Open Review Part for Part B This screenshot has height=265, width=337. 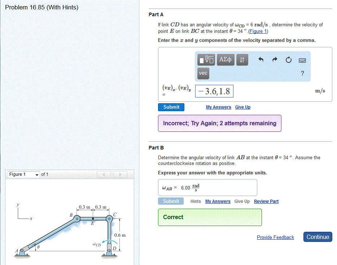pyautogui.click(x=266, y=201)
